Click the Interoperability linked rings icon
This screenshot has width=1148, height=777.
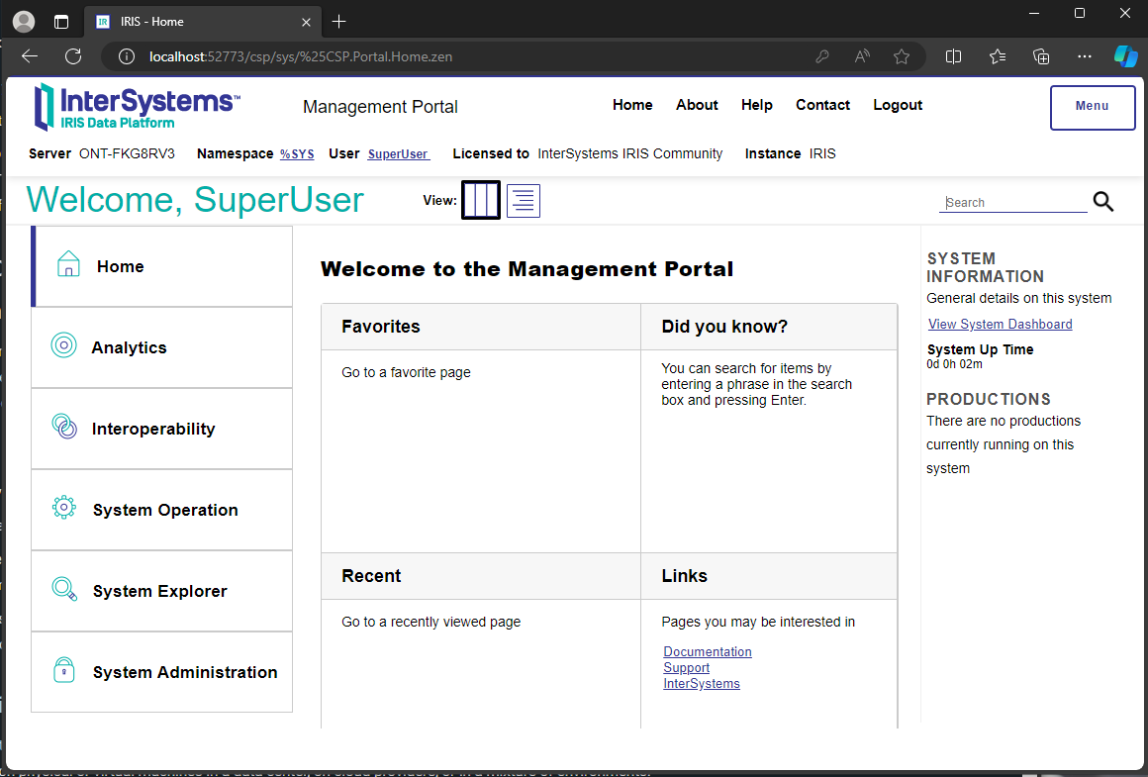coord(64,428)
